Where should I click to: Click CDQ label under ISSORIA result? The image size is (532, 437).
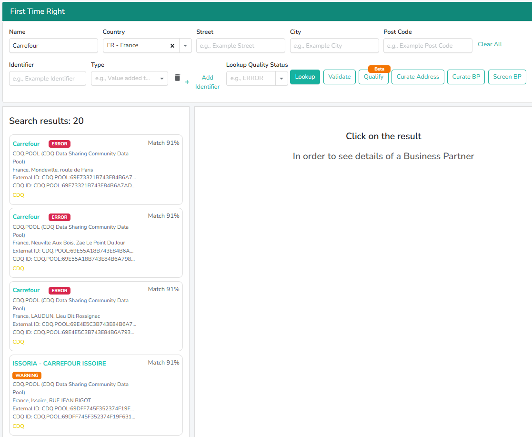pyautogui.click(x=18, y=426)
